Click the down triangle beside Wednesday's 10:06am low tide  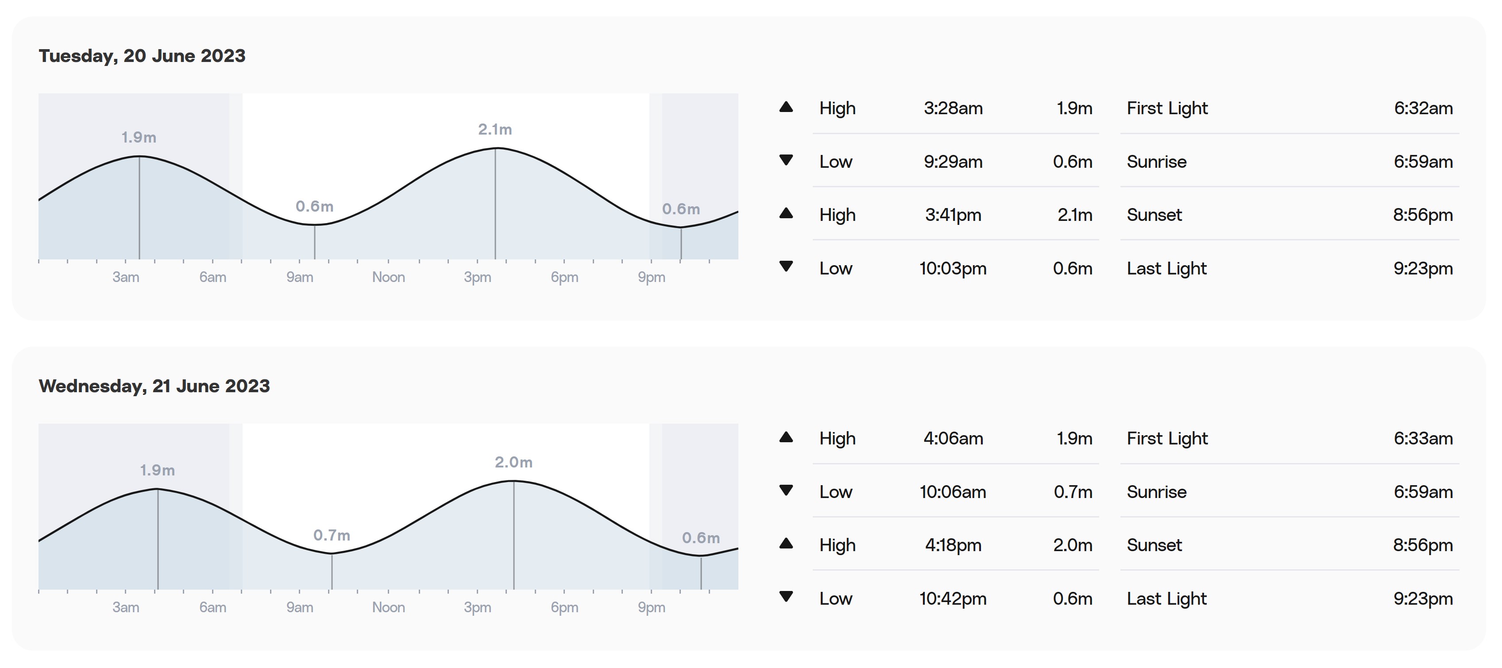786,490
